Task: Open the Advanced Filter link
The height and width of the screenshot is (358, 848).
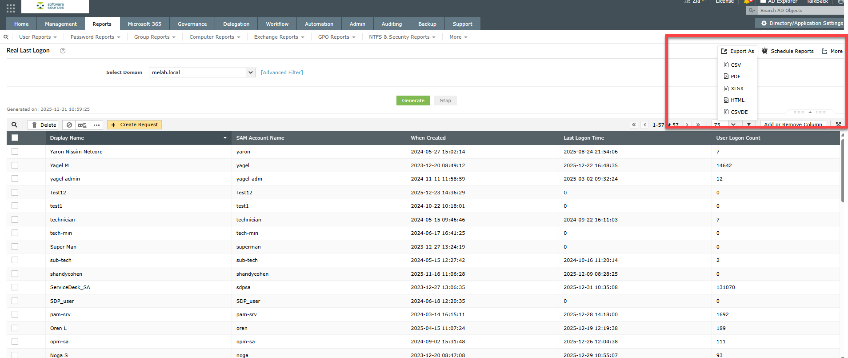Action: click(282, 72)
